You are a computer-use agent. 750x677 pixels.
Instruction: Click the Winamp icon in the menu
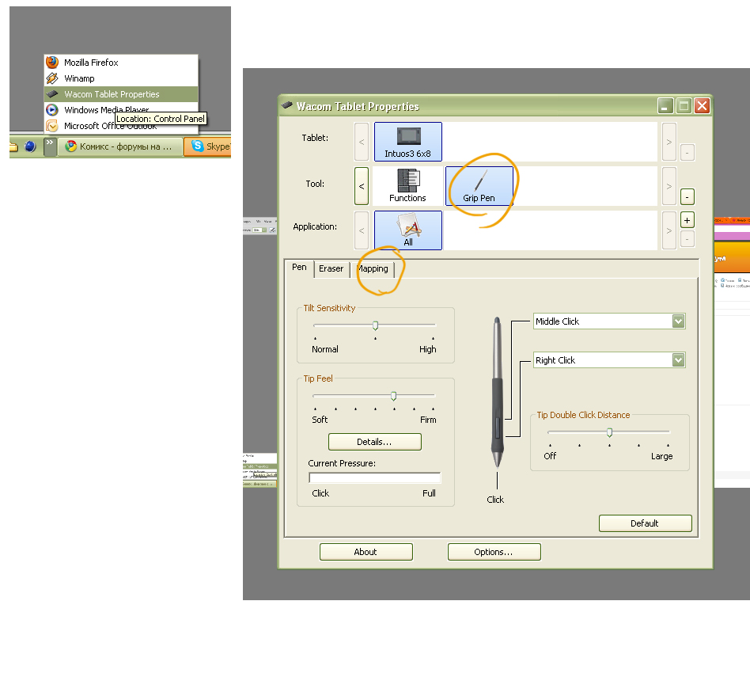tap(52, 78)
